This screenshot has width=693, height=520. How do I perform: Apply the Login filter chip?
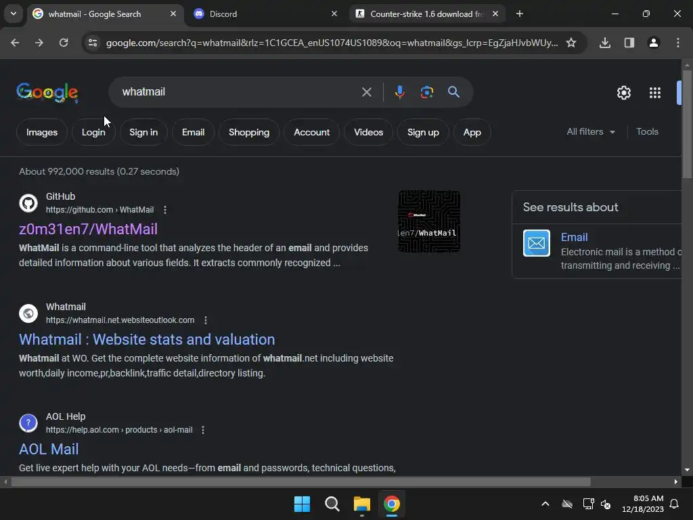(x=93, y=132)
